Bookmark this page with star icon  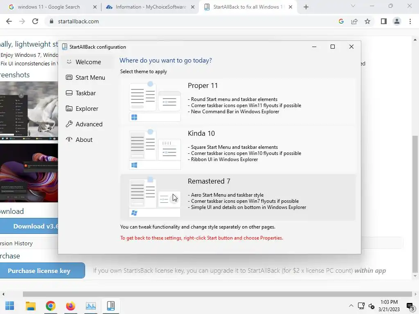click(x=367, y=21)
